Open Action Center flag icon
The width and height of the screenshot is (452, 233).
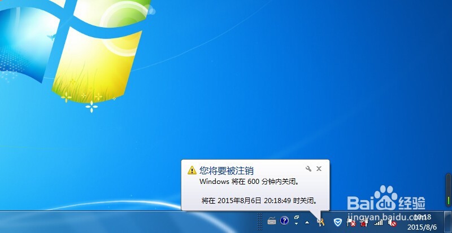click(351, 222)
